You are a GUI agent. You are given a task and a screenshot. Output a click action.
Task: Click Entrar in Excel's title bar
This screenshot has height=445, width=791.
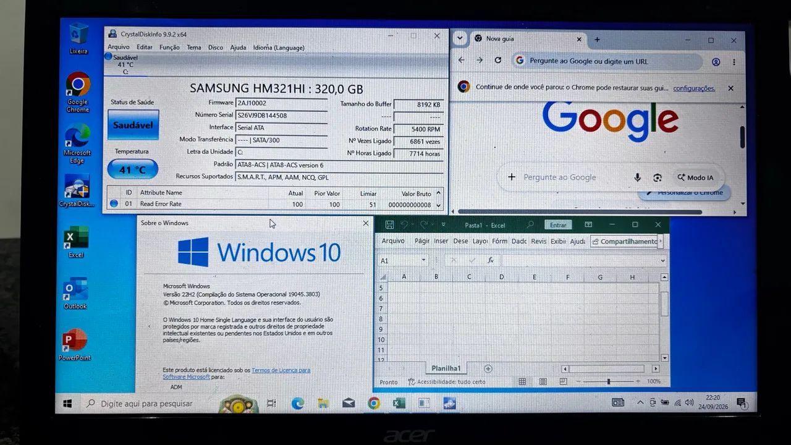(558, 225)
